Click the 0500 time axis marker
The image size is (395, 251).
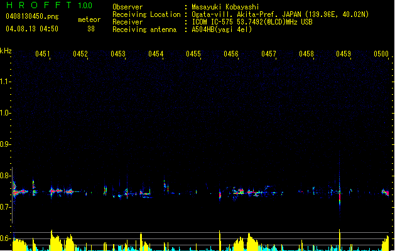381,54
